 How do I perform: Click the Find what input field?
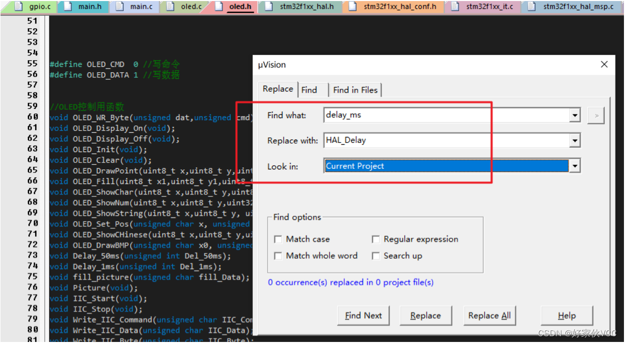[x=447, y=115]
